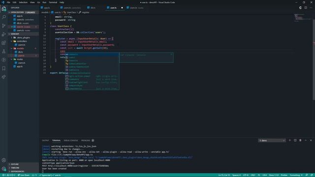Switch to the users.ts routes editor tab
This screenshot has height=177, width=315.
pos(137,8)
